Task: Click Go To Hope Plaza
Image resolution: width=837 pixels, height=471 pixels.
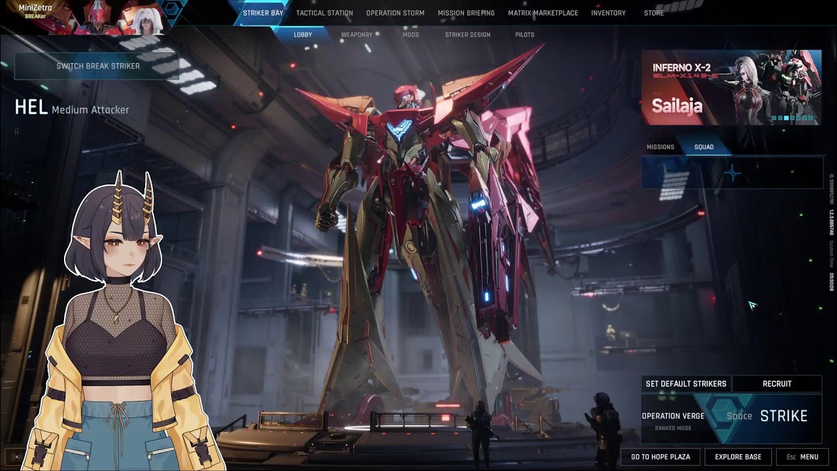Action: point(660,457)
